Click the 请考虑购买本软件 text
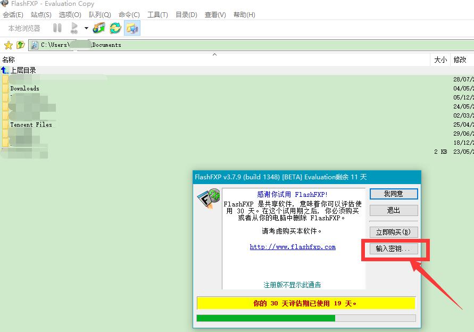This screenshot has width=474, height=332. pyautogui.click(x=292, y=231)
